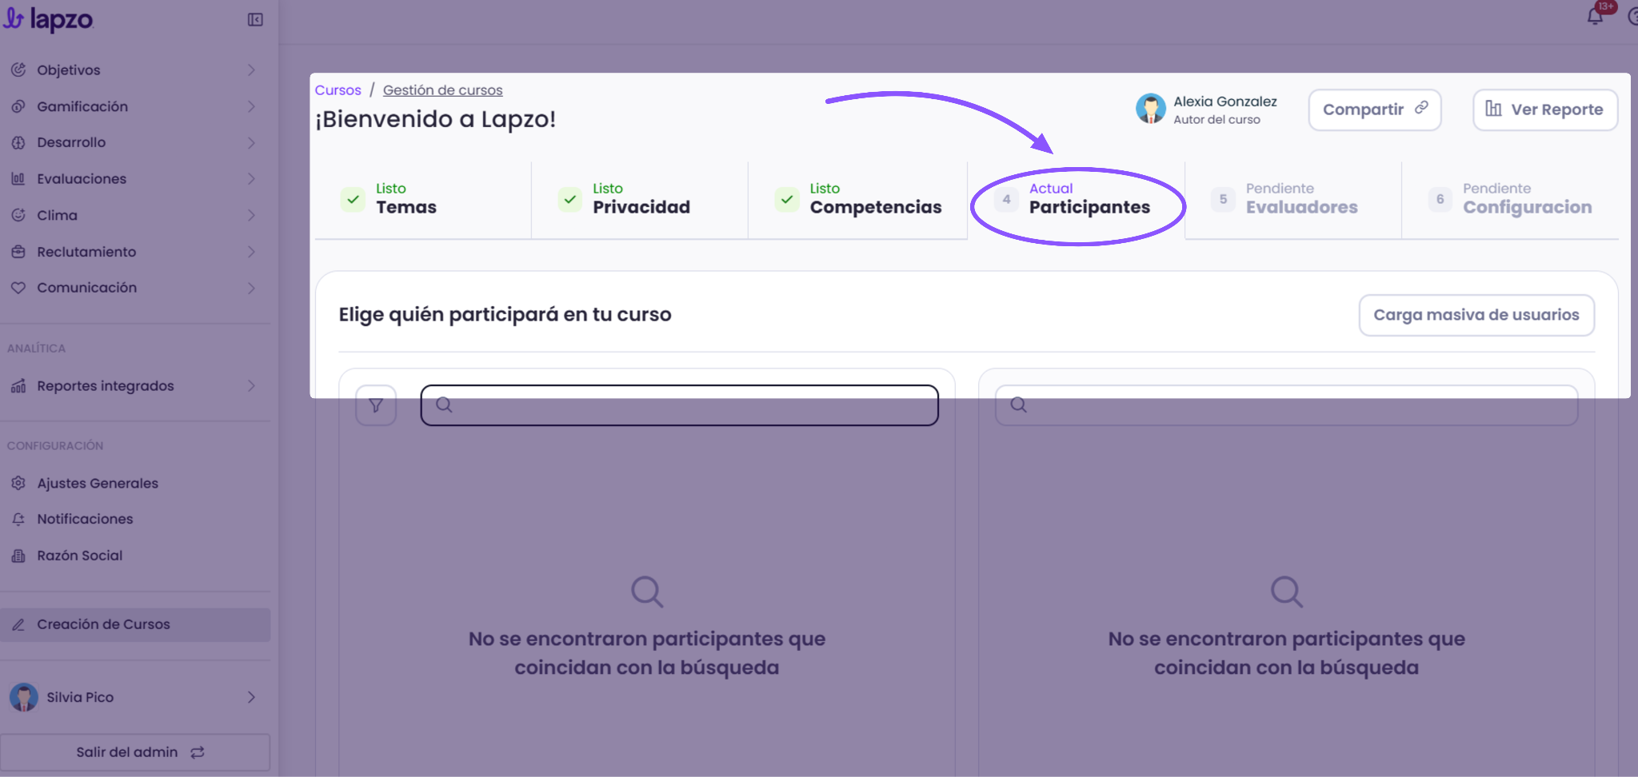Expand the Objetivos menu chevron

point(251,70)
